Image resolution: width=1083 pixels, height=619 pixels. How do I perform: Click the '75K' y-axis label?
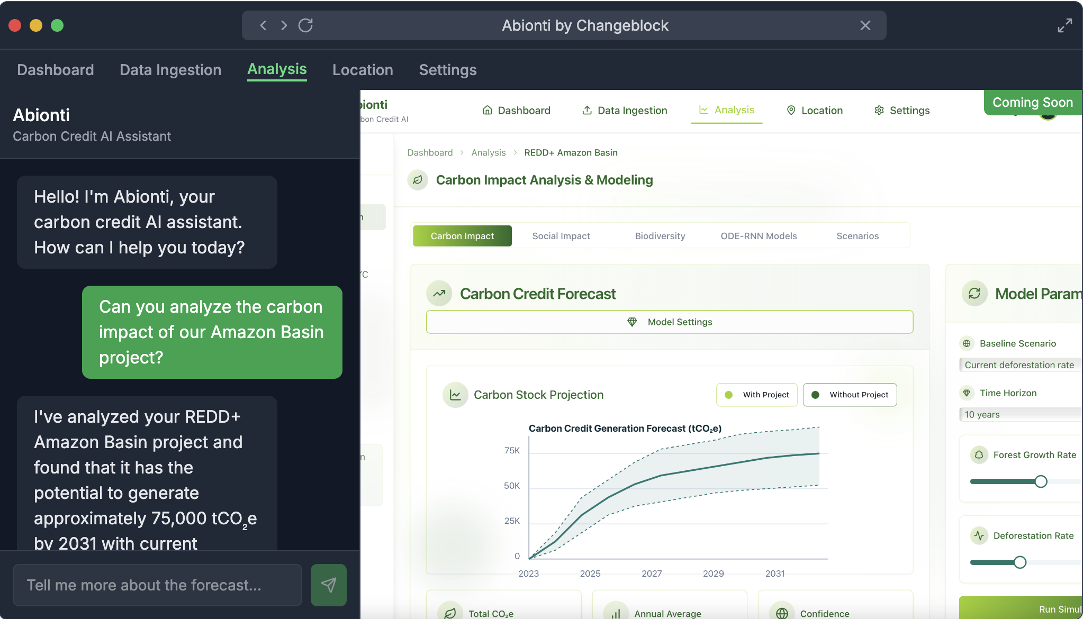[x=512, y=450]
